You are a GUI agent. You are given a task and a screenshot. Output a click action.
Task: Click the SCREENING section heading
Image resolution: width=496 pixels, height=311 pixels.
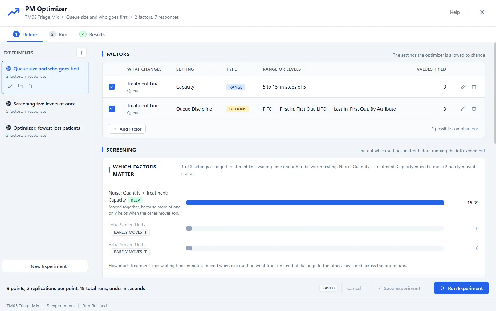121,150
